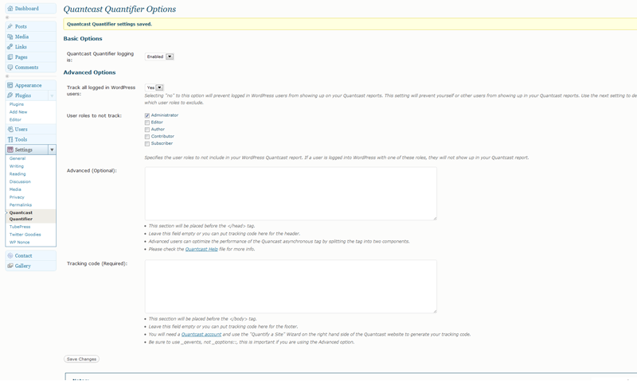Image resolution: width=637 pixels, height=381 pixels.
Task: Check the Editor role checkbox
Action: tap(147, 122)
